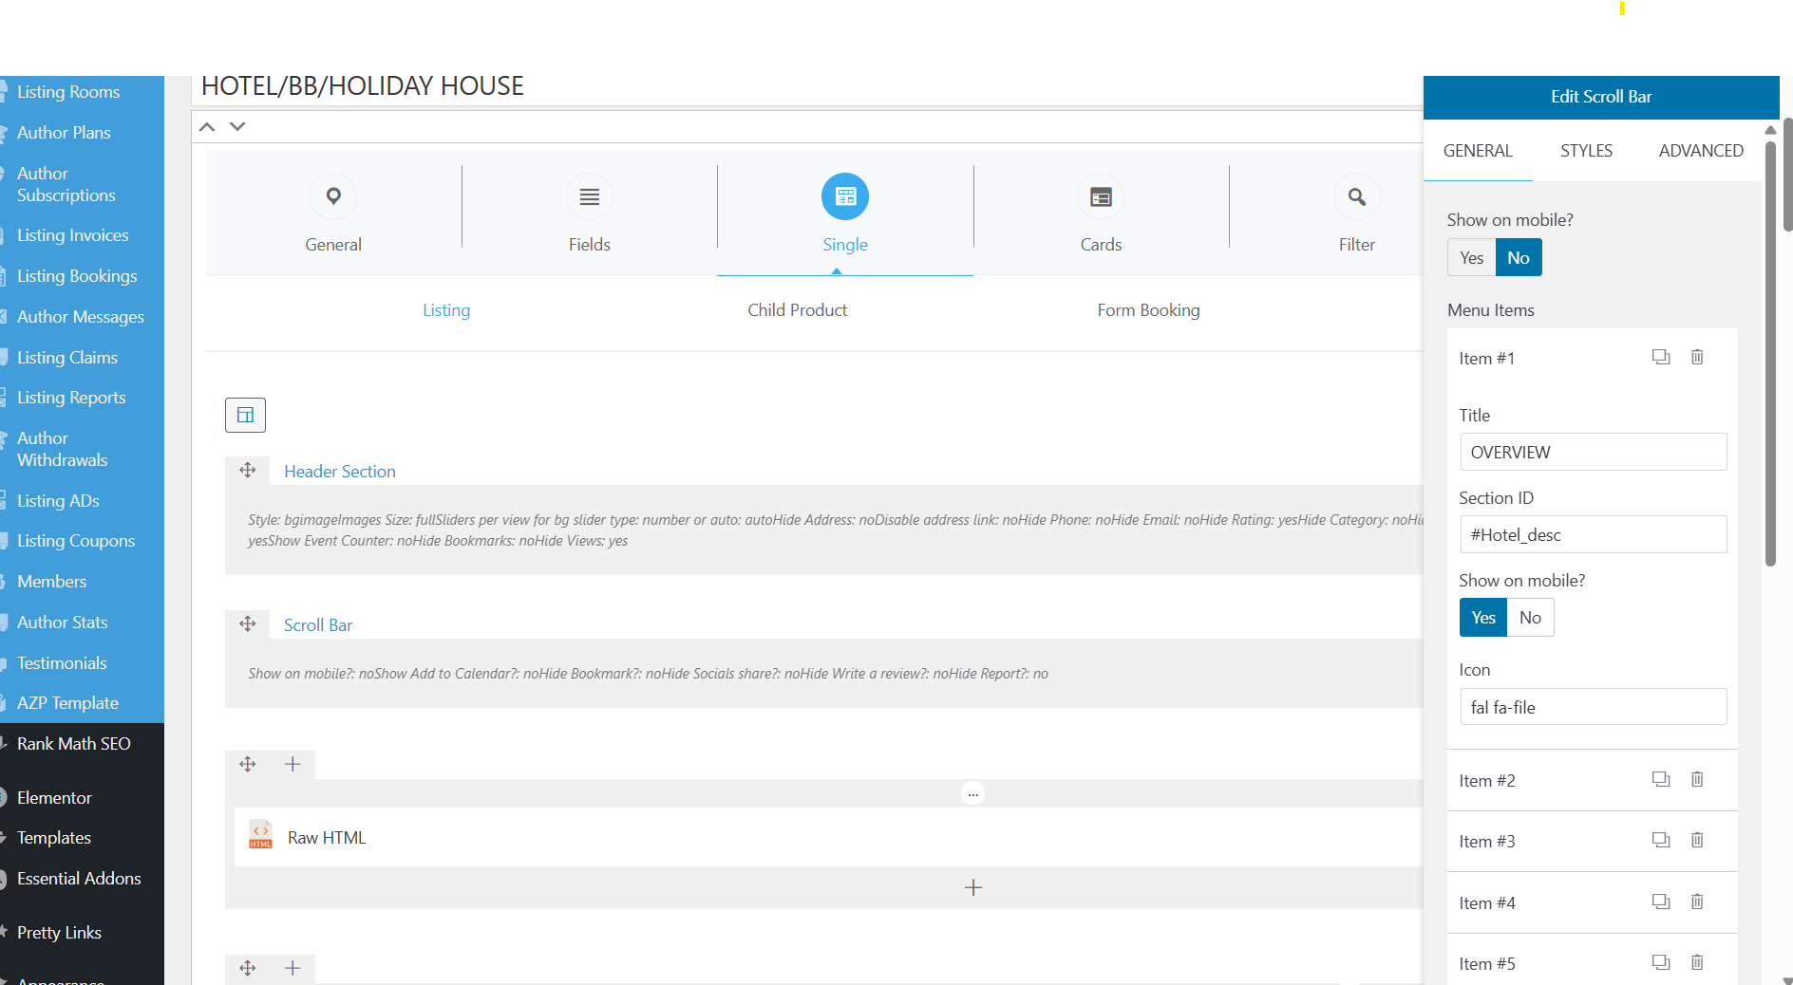Click the Title input field with OVERVIEW
The image size is (1793, 985).
[x=1593, y=452]
